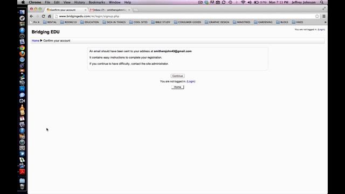Open FaceTime camera icon in dock

(22, 101)
